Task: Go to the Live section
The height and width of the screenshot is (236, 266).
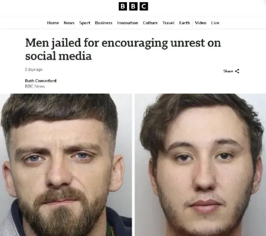Action: 215,23
